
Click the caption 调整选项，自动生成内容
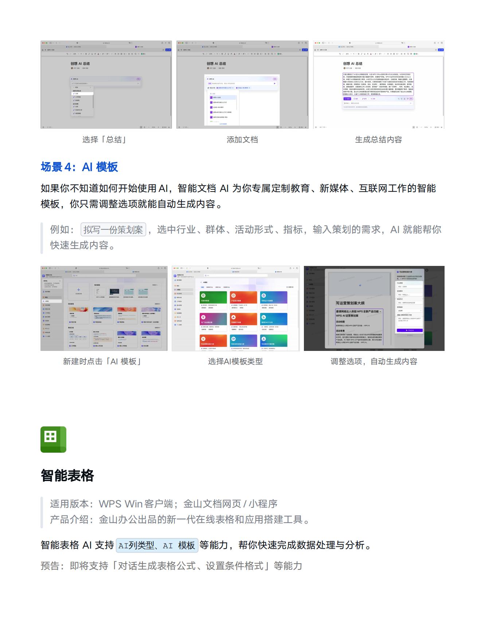coord(374,361)
